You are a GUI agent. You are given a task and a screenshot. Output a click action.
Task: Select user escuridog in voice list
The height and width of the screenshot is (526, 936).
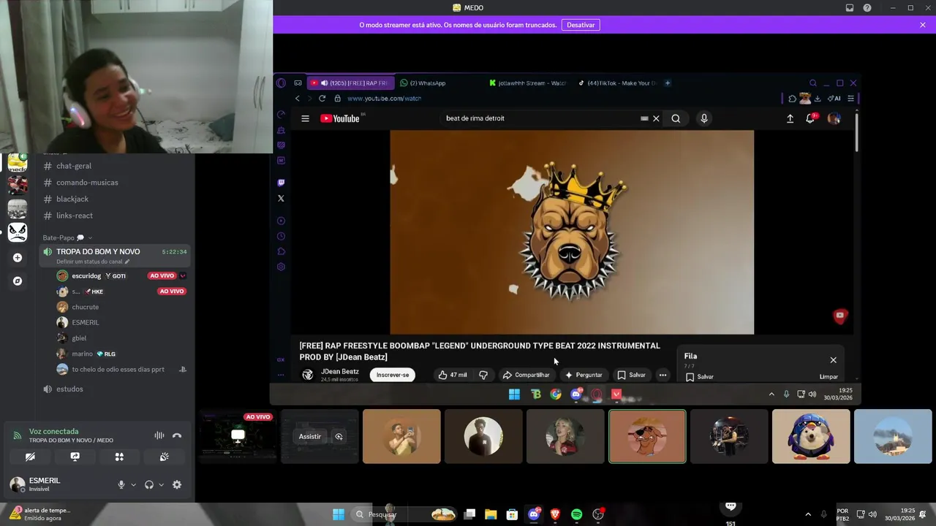(x=86, y=275)
